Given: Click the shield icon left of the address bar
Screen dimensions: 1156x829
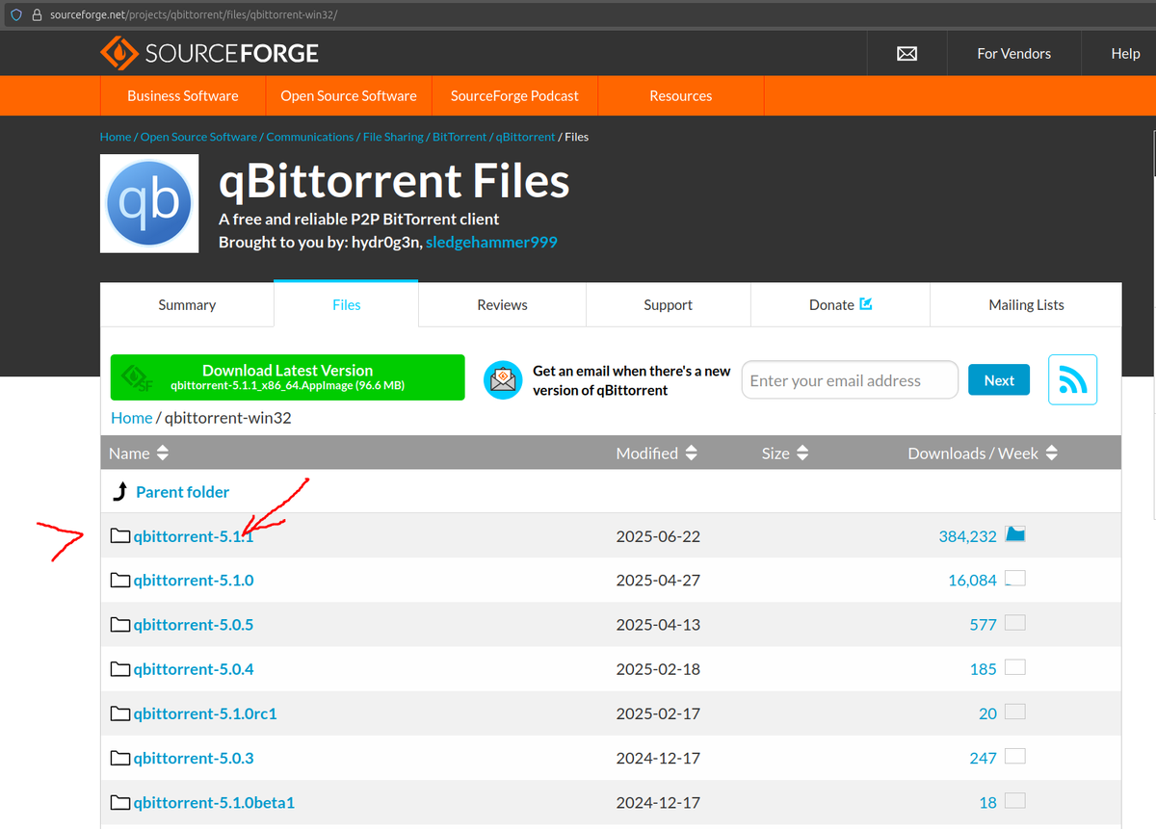Looking at the screenshot, I should coord(15,14).
